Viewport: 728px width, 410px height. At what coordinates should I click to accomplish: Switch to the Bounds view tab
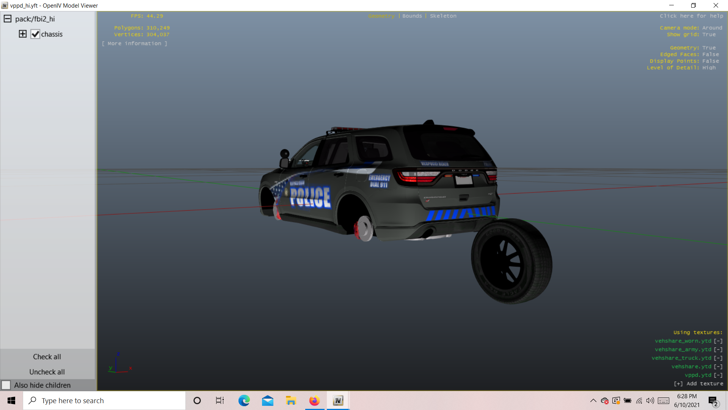412,16
